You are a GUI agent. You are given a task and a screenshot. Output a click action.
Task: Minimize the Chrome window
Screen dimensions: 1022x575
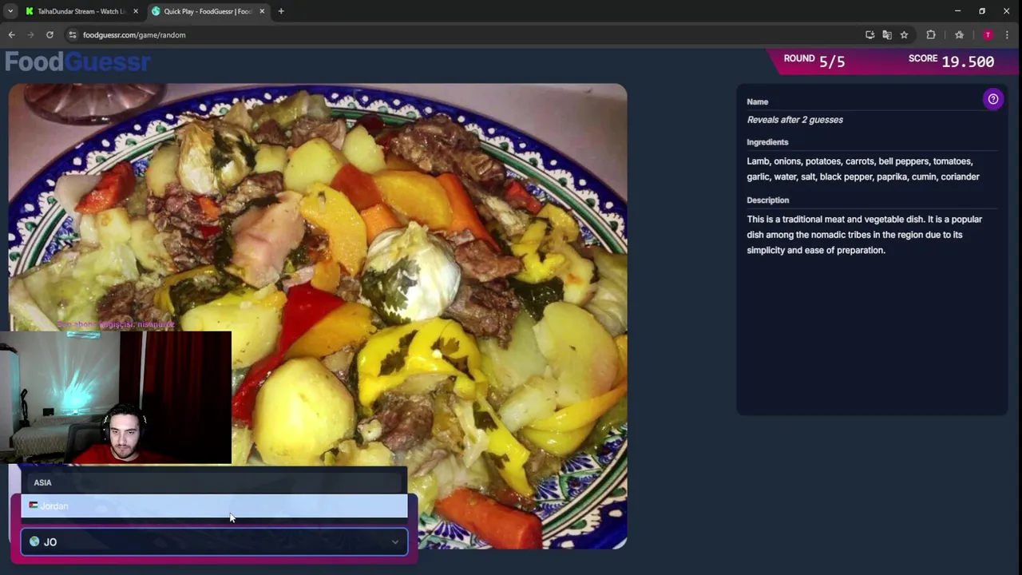(x=957, y=11)
